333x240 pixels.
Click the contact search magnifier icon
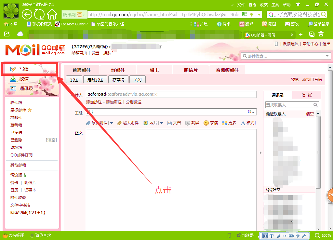point(315,105)
